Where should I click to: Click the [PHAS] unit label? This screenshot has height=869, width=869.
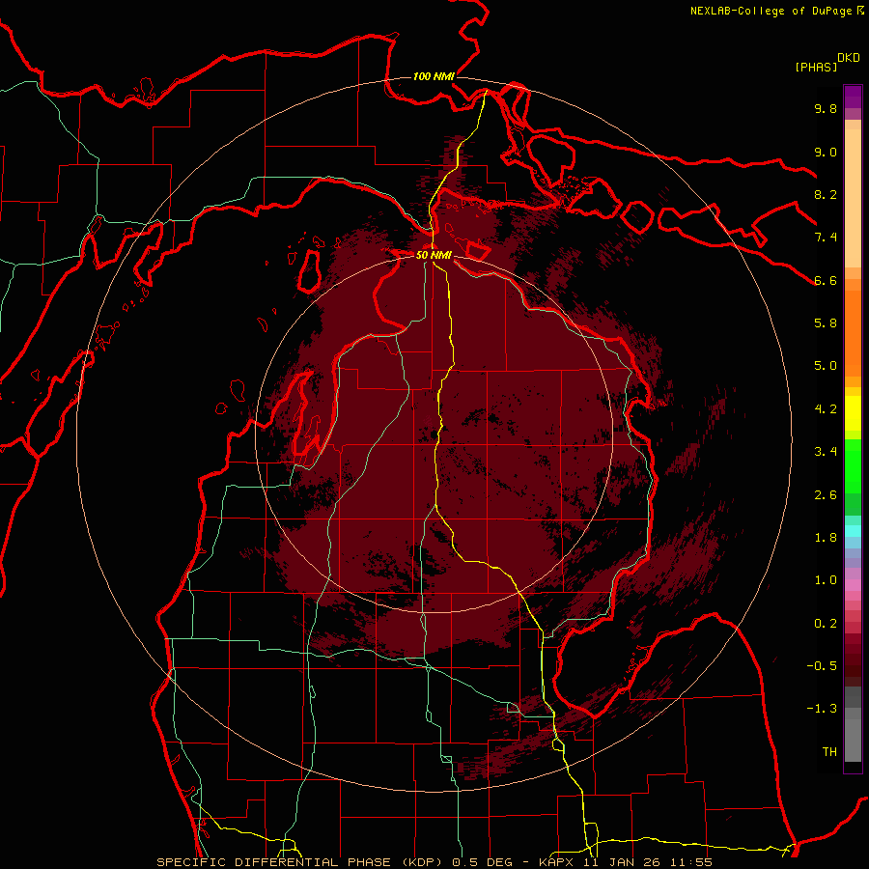[816, 67]
